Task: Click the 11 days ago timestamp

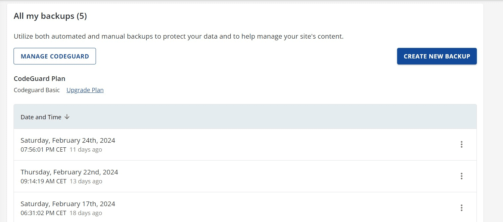Action: pyautogui.click(x=85, y=149)
